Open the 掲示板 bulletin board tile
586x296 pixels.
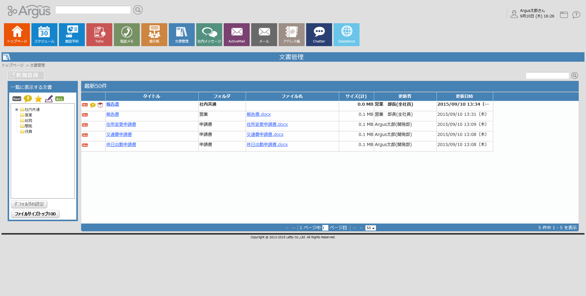pos(154,35)
